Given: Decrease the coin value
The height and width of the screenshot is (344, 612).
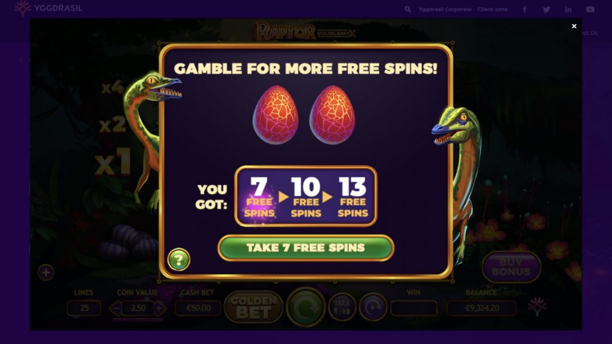Looking at the screenshot, I should pyautogui.click(x=115, y=308).
